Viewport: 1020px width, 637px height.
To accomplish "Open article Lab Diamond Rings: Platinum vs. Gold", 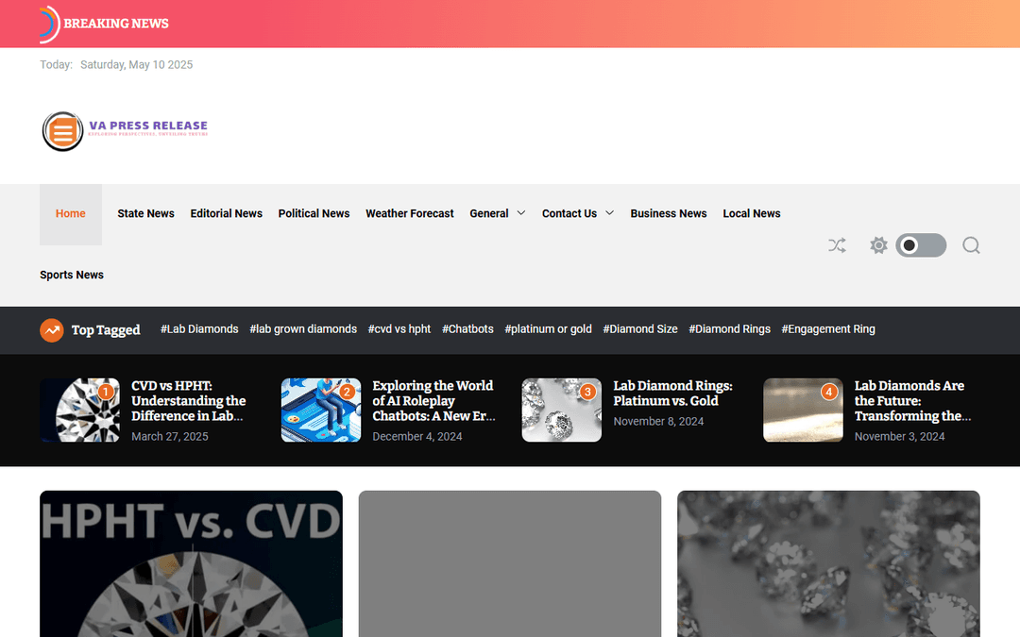I will click(672, 394).
